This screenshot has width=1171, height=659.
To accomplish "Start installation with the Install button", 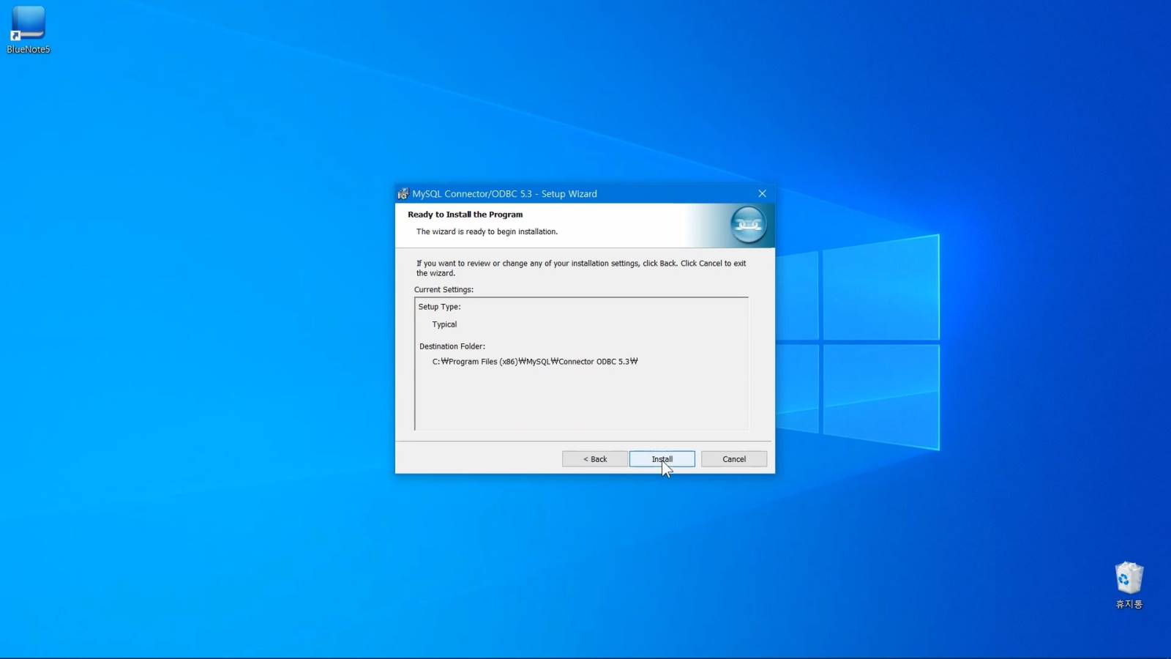I will click(662, 459).
